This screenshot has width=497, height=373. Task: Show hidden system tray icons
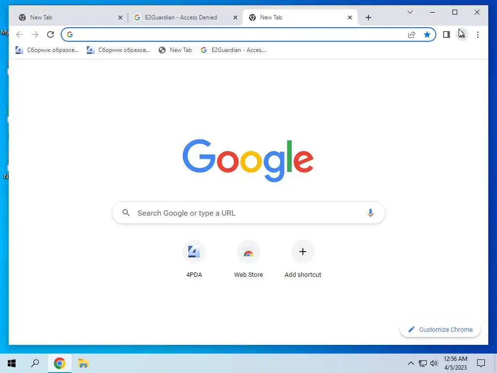point(411,363)
